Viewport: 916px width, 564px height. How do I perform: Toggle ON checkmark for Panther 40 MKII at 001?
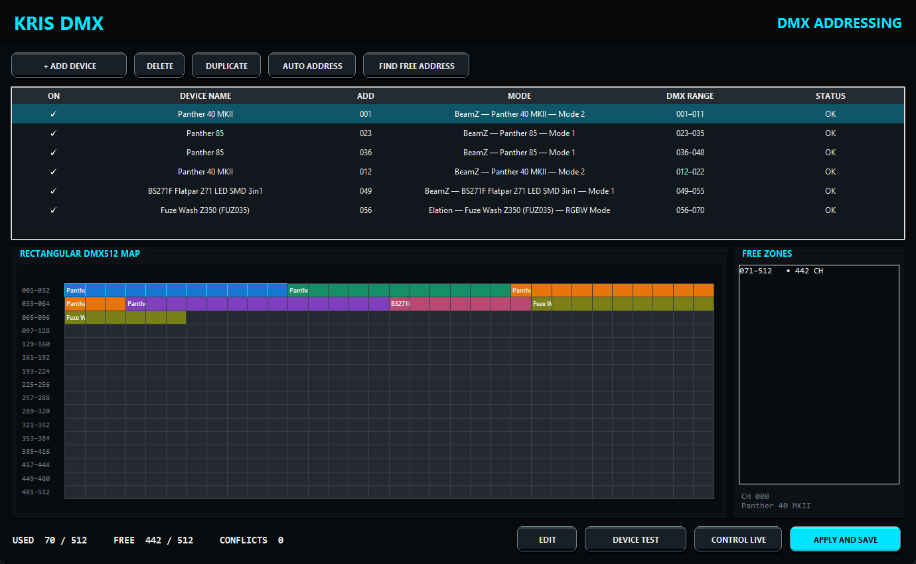[x=54, y=114]
